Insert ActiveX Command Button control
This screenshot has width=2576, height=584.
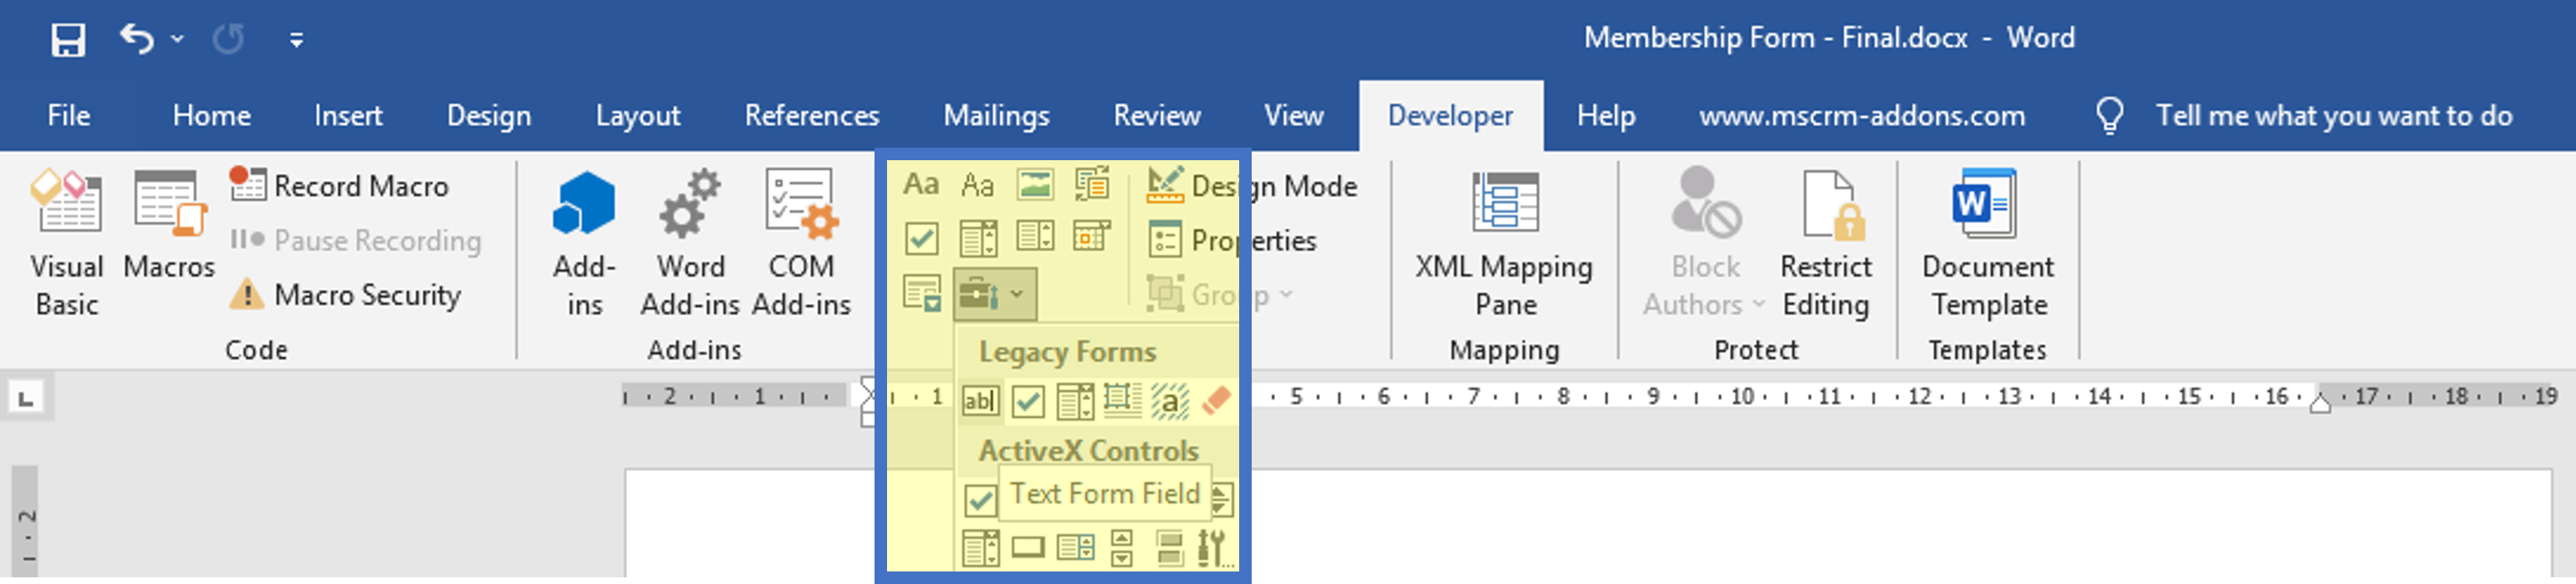click(x=1028, y=548)
